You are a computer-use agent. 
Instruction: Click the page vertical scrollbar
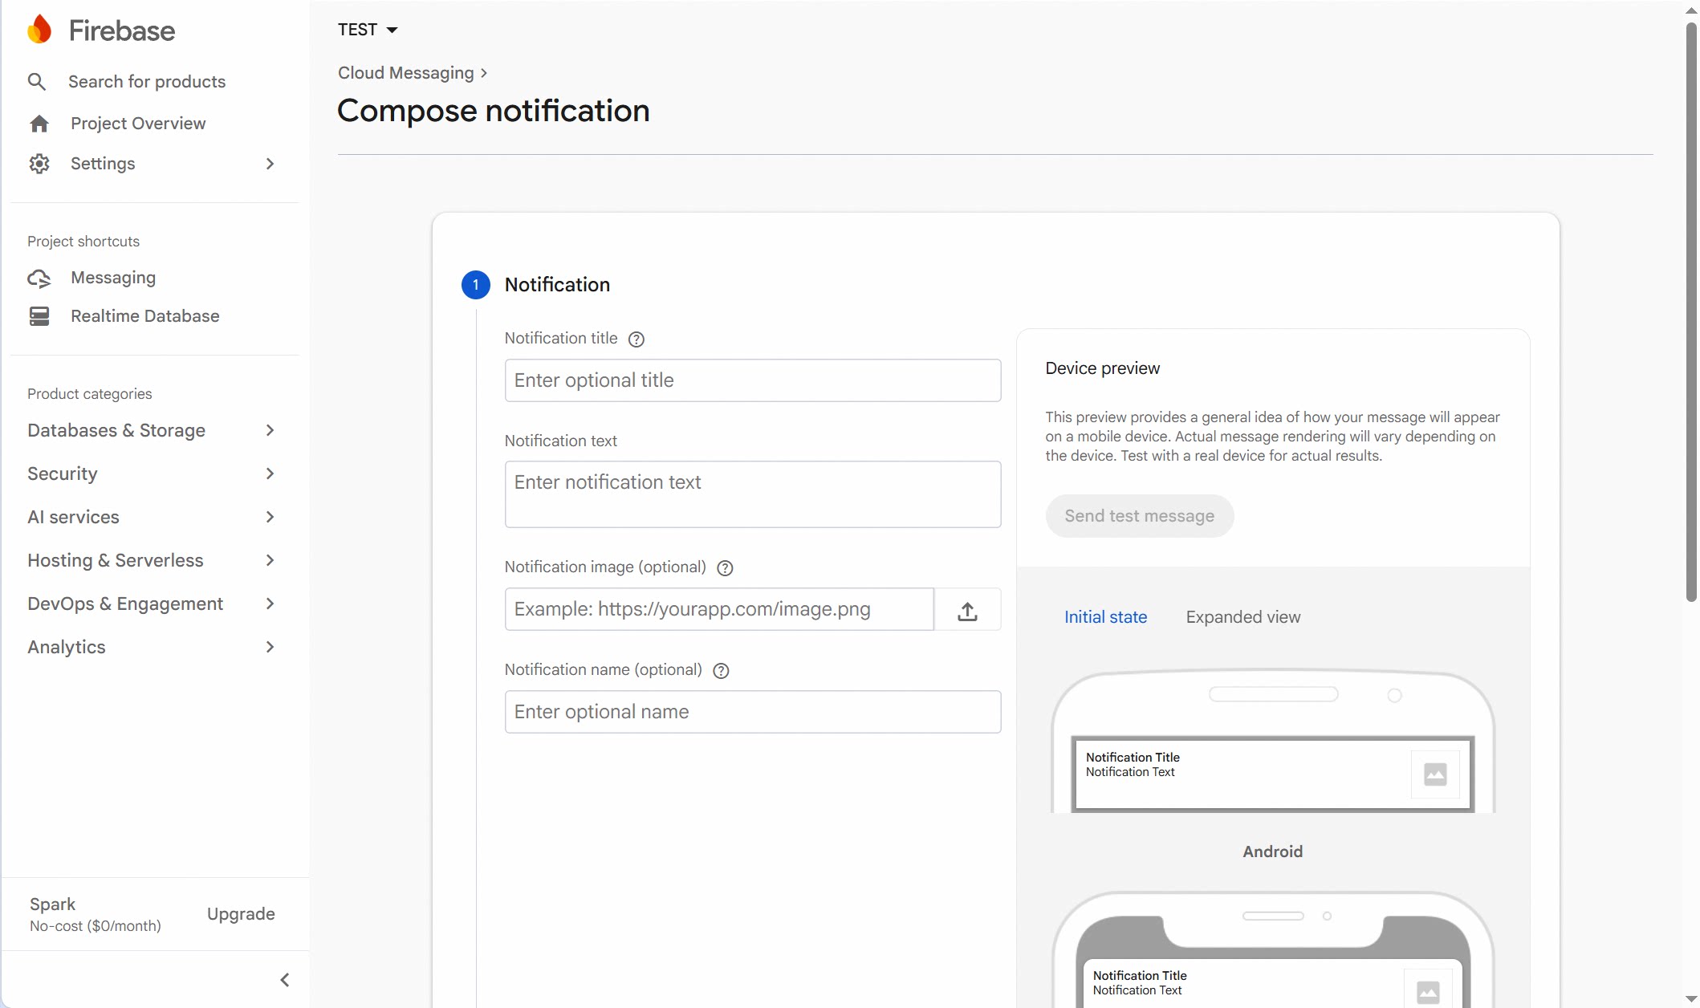click(1691, 313)
